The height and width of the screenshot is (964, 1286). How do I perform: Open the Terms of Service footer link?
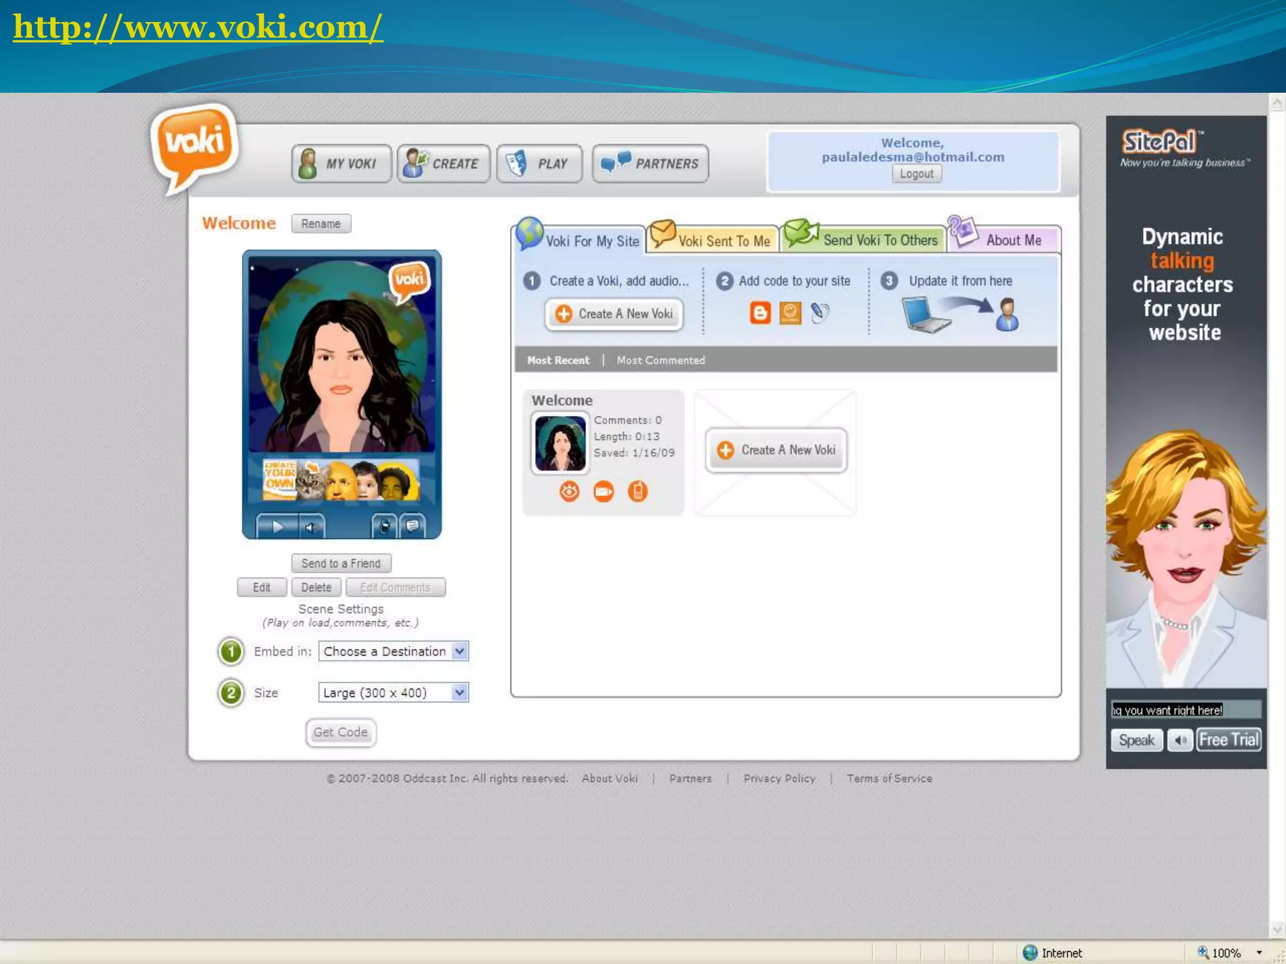pos(889,778)
